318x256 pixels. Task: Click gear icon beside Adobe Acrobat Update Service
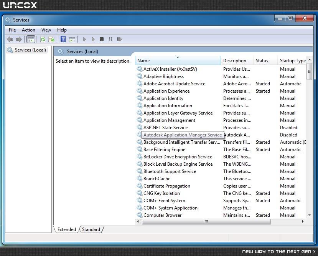[139, 83]
